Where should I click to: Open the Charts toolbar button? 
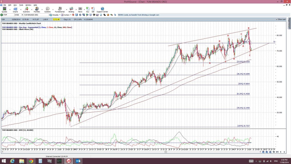click(x=15, y=10)
